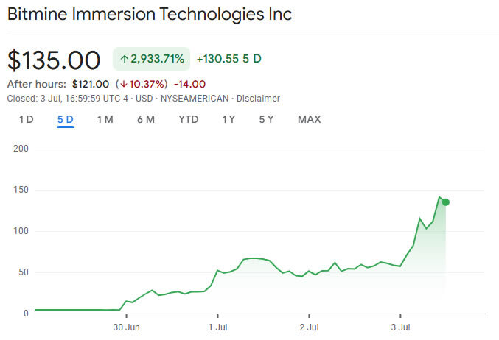Click the red down-arrow beside 10.37%
This screenshot has width=499, height=340.
[x=123, y=84]
